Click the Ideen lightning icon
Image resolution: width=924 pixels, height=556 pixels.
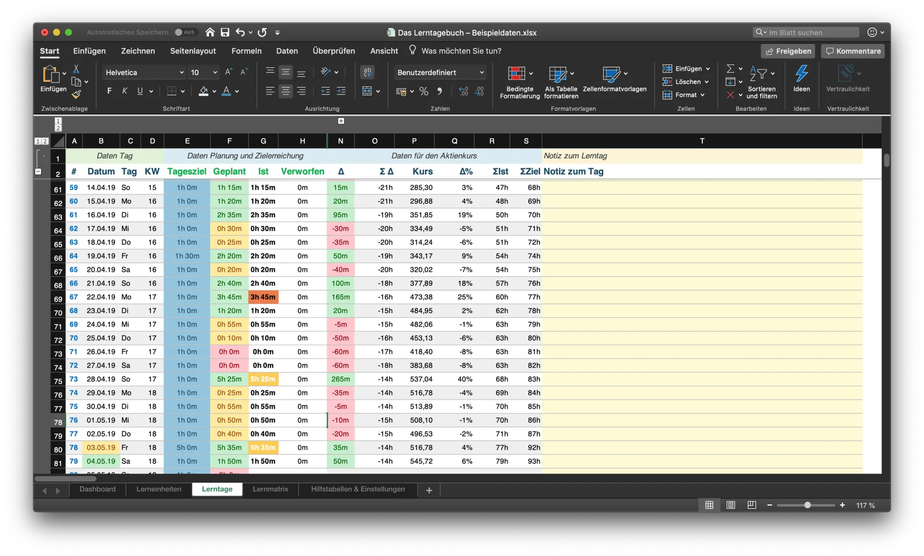click(801, 74)
